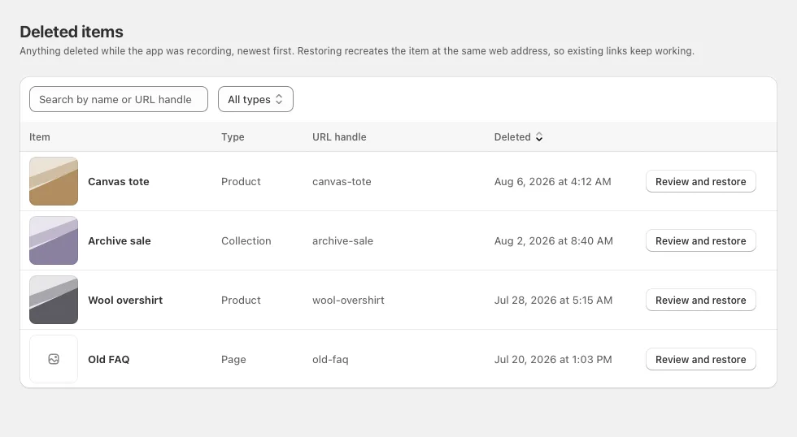Click the Aug 6, 2026 at 4:12 AM date
The width and height of the screenshot is (797, 437).
[x=552, y=182]
